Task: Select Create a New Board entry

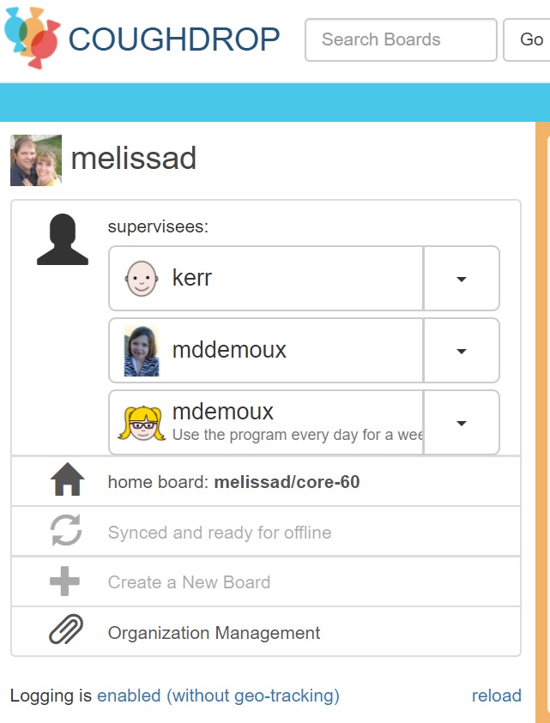Action: pyautogui.click(x=266, y=581)
